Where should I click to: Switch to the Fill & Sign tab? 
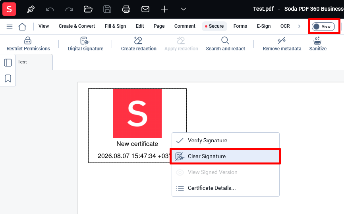click(116, 26)
